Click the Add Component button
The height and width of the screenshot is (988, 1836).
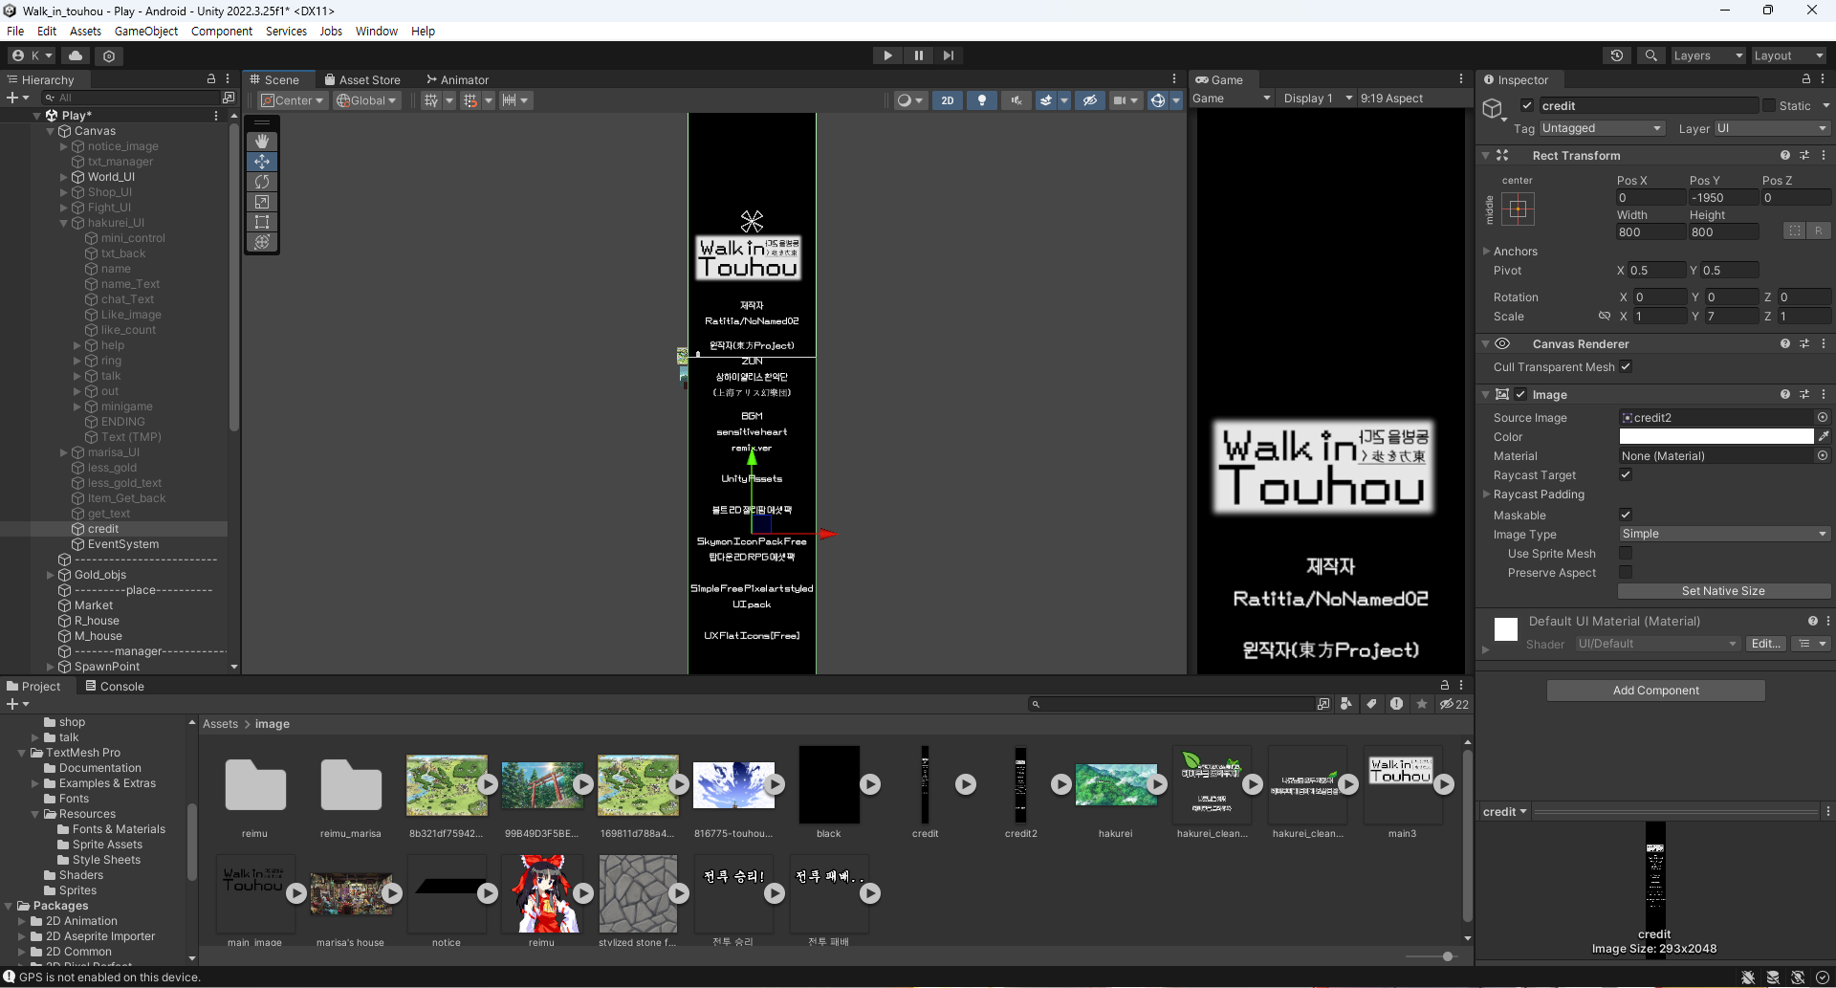pos(1656,691)
